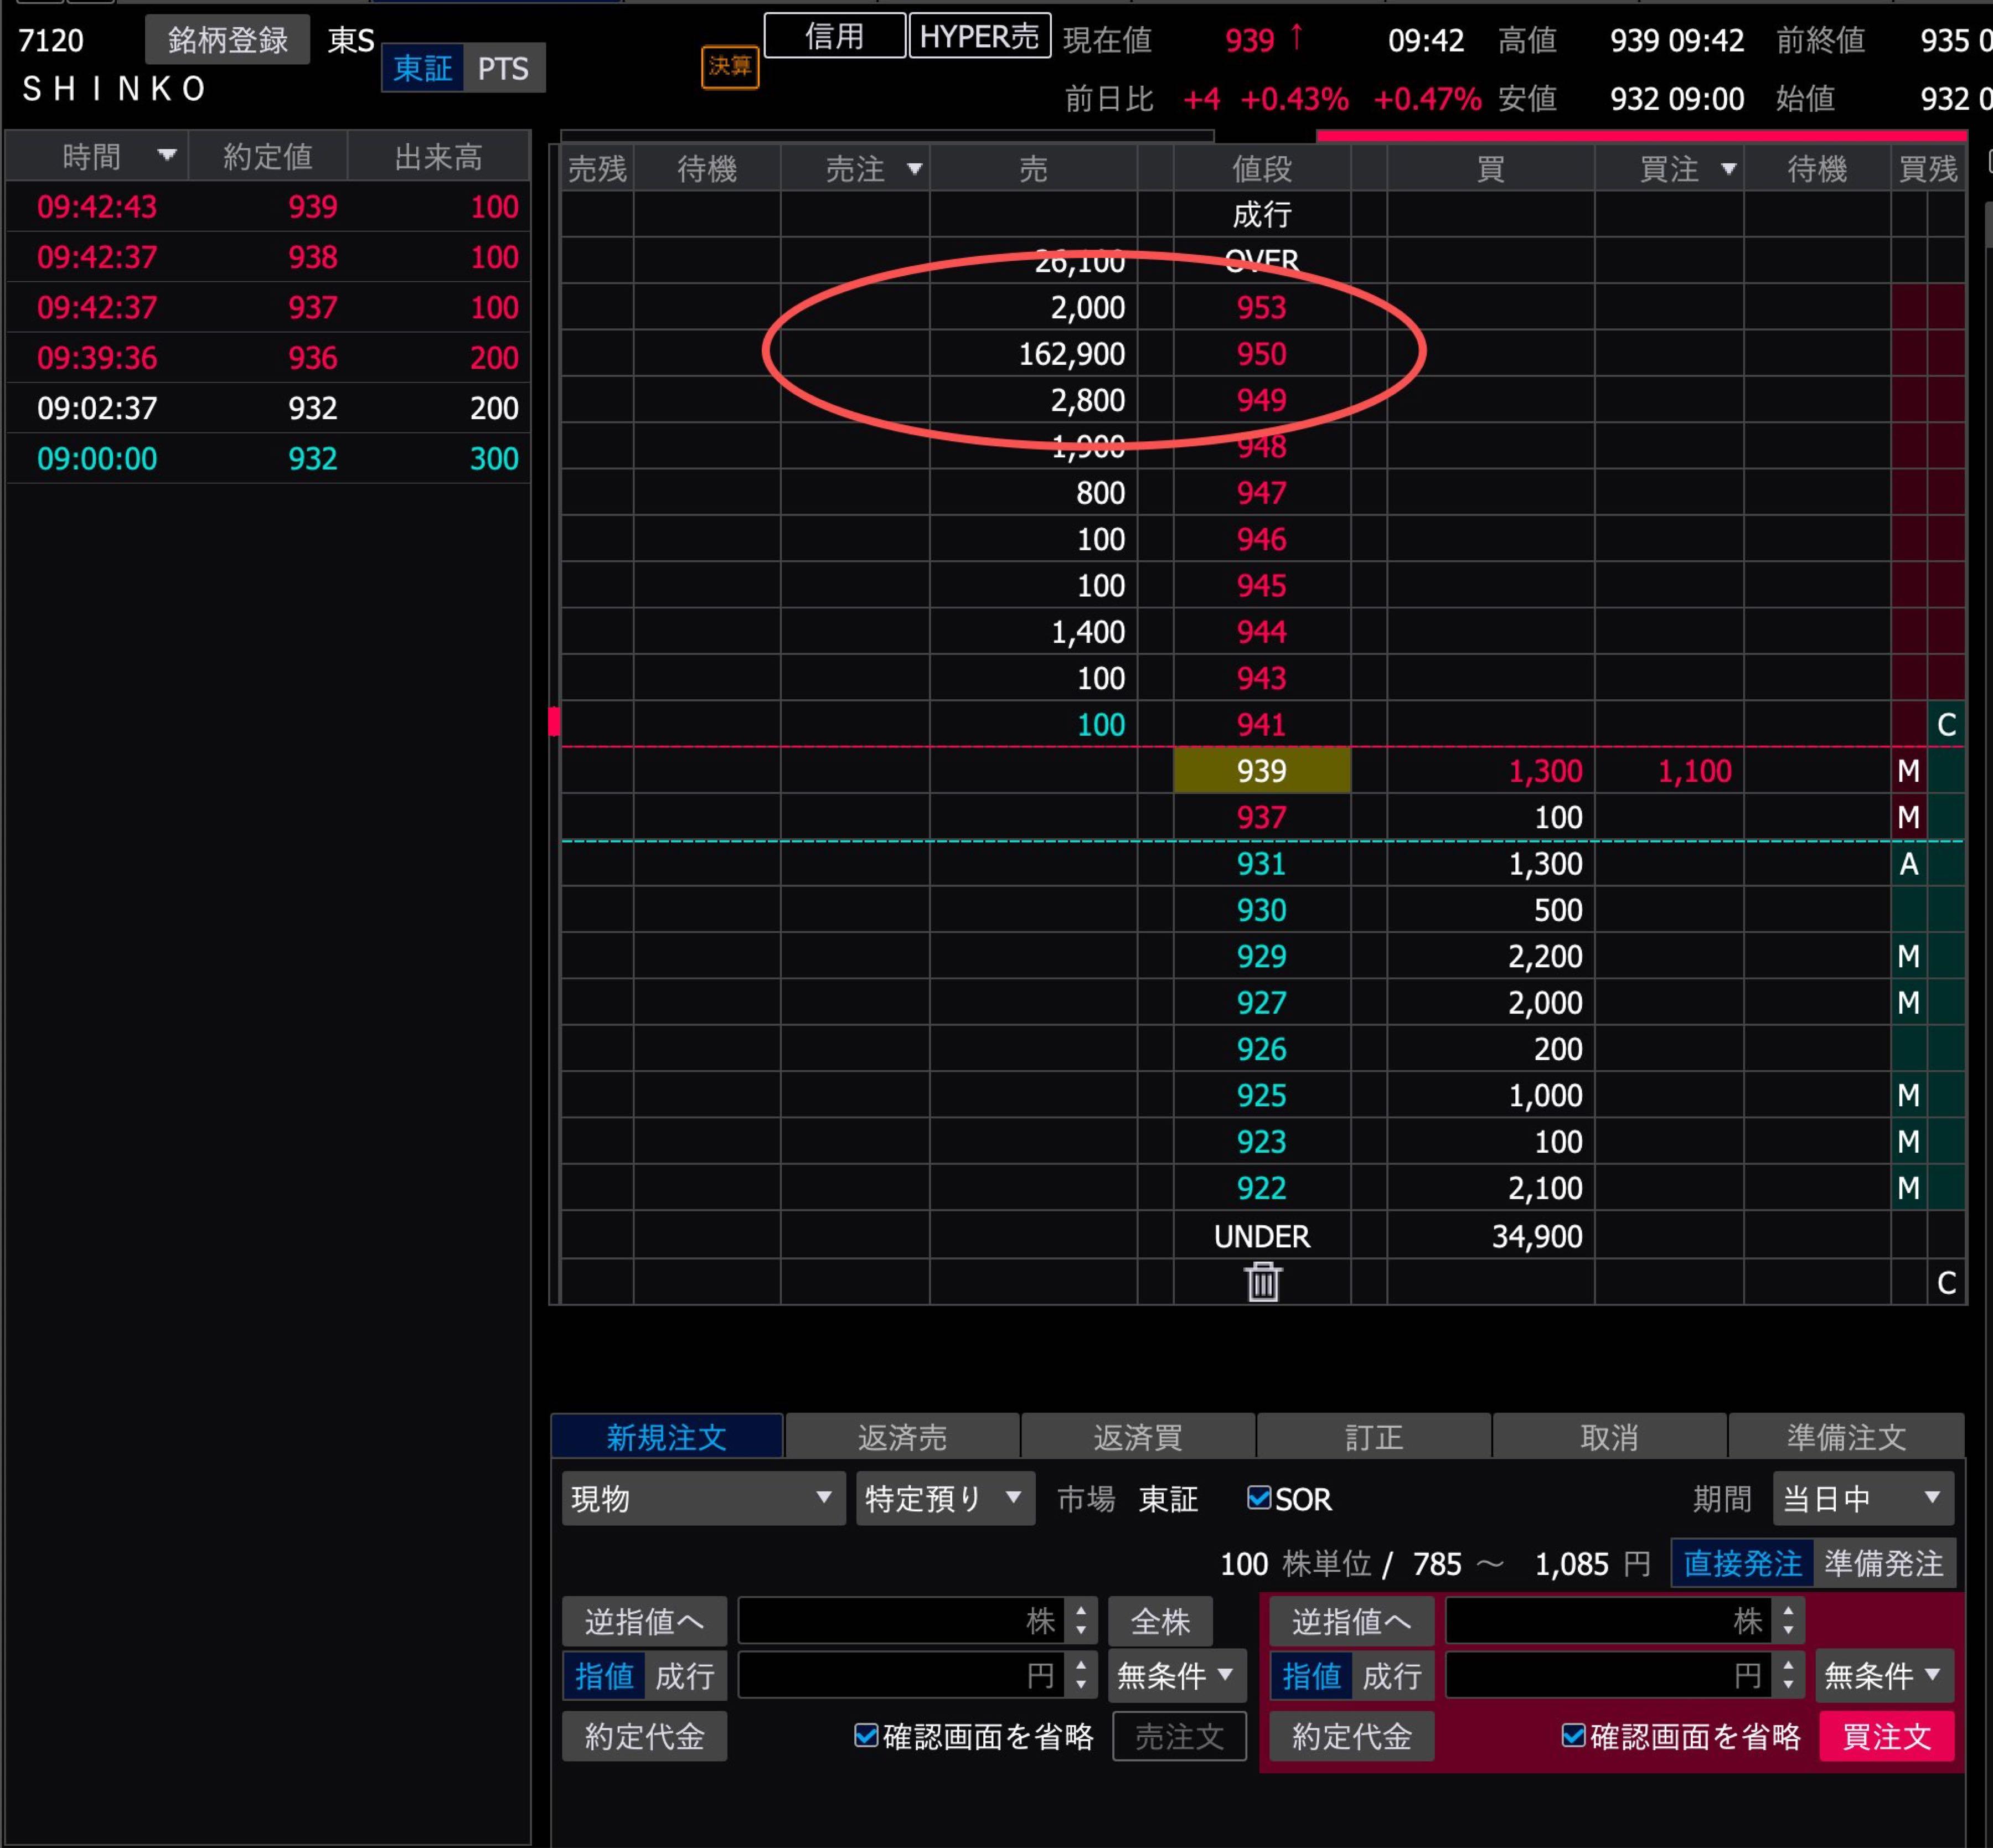
Task: Click buy-side 逆指値へ button
Action: (1352, 1621)
